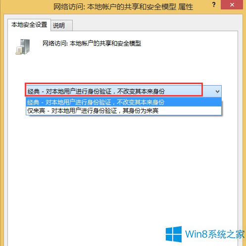Image resolution: width=246 pixels, height=246 pixels.
Task: Switch to the 本地安全设置 tab
Action: (29, 25)
